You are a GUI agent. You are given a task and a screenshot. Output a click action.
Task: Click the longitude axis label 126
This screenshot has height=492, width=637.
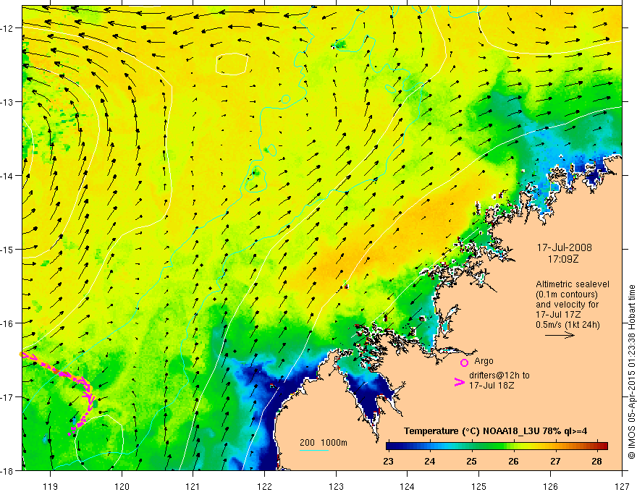click(x=550, y=486)
